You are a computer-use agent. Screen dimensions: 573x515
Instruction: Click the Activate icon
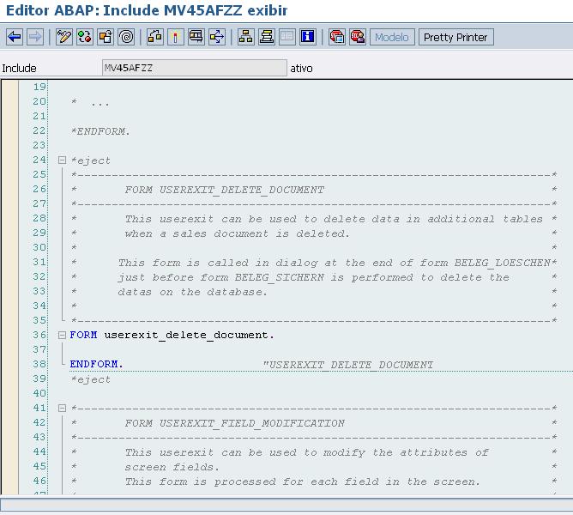(x=175, y=37)
